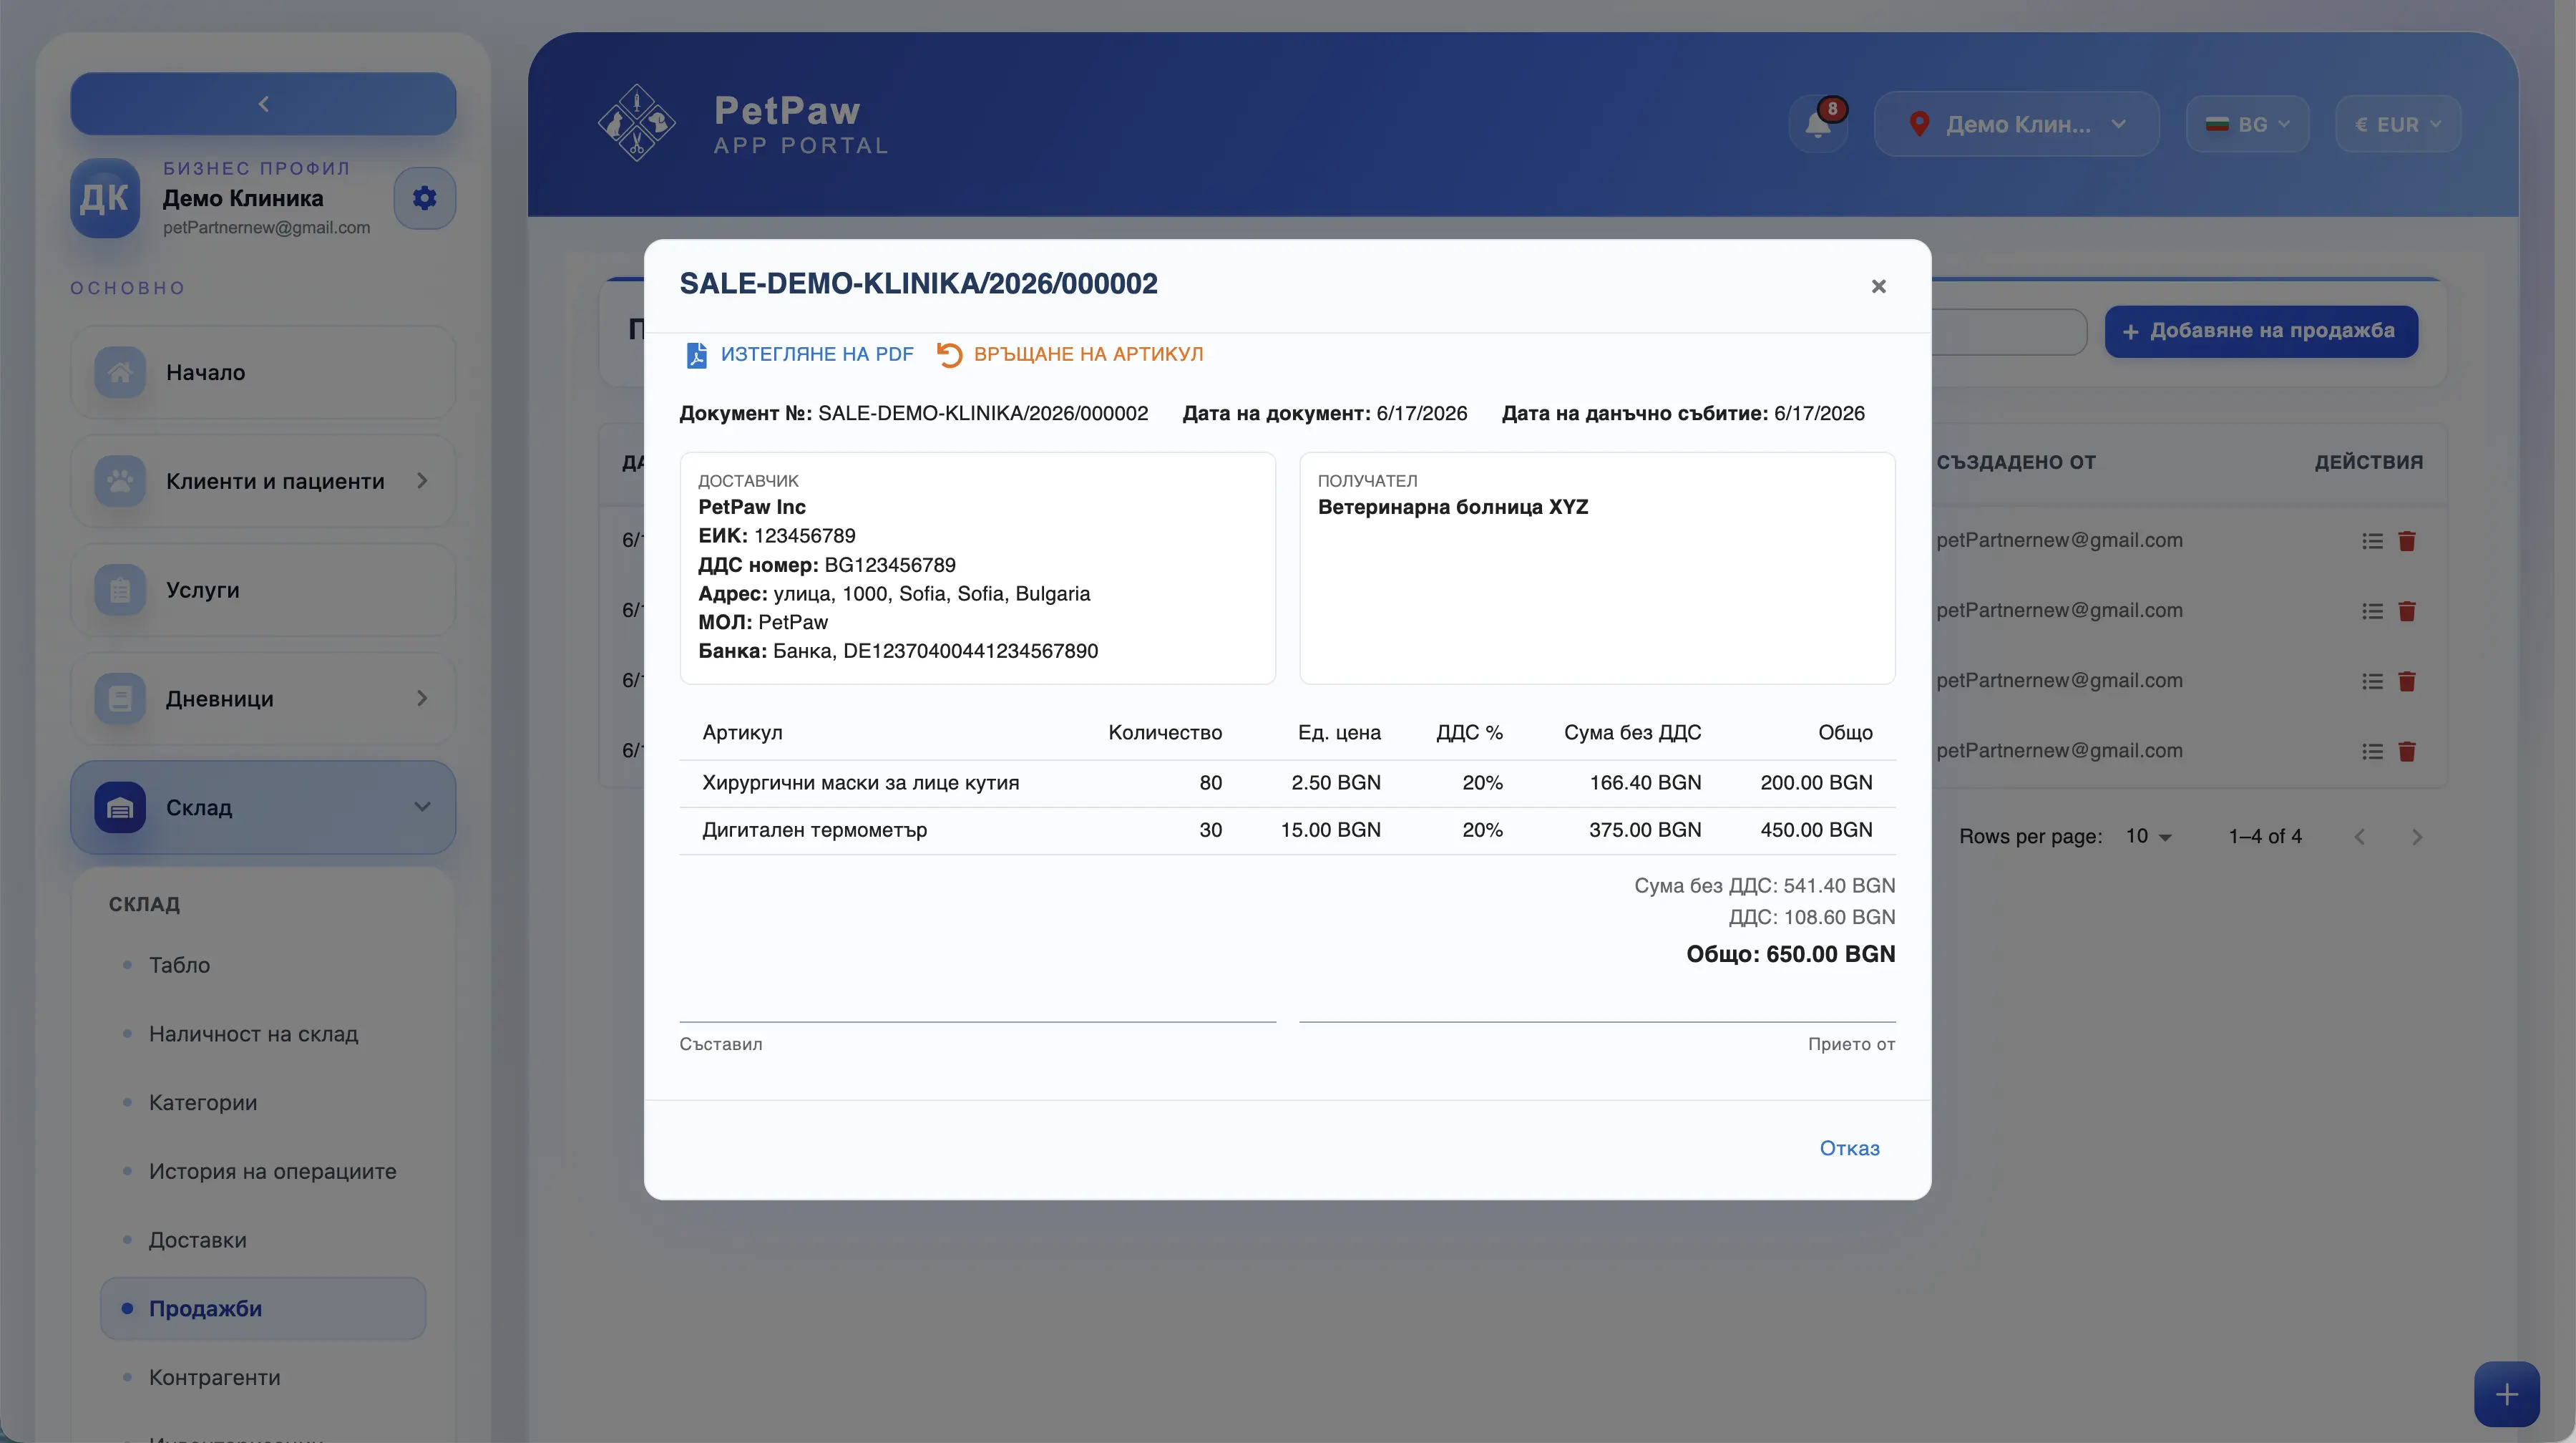2576x1443 pixels.
Task: Open the rows per page dropdown
Action: click(x=2149, y=836)
